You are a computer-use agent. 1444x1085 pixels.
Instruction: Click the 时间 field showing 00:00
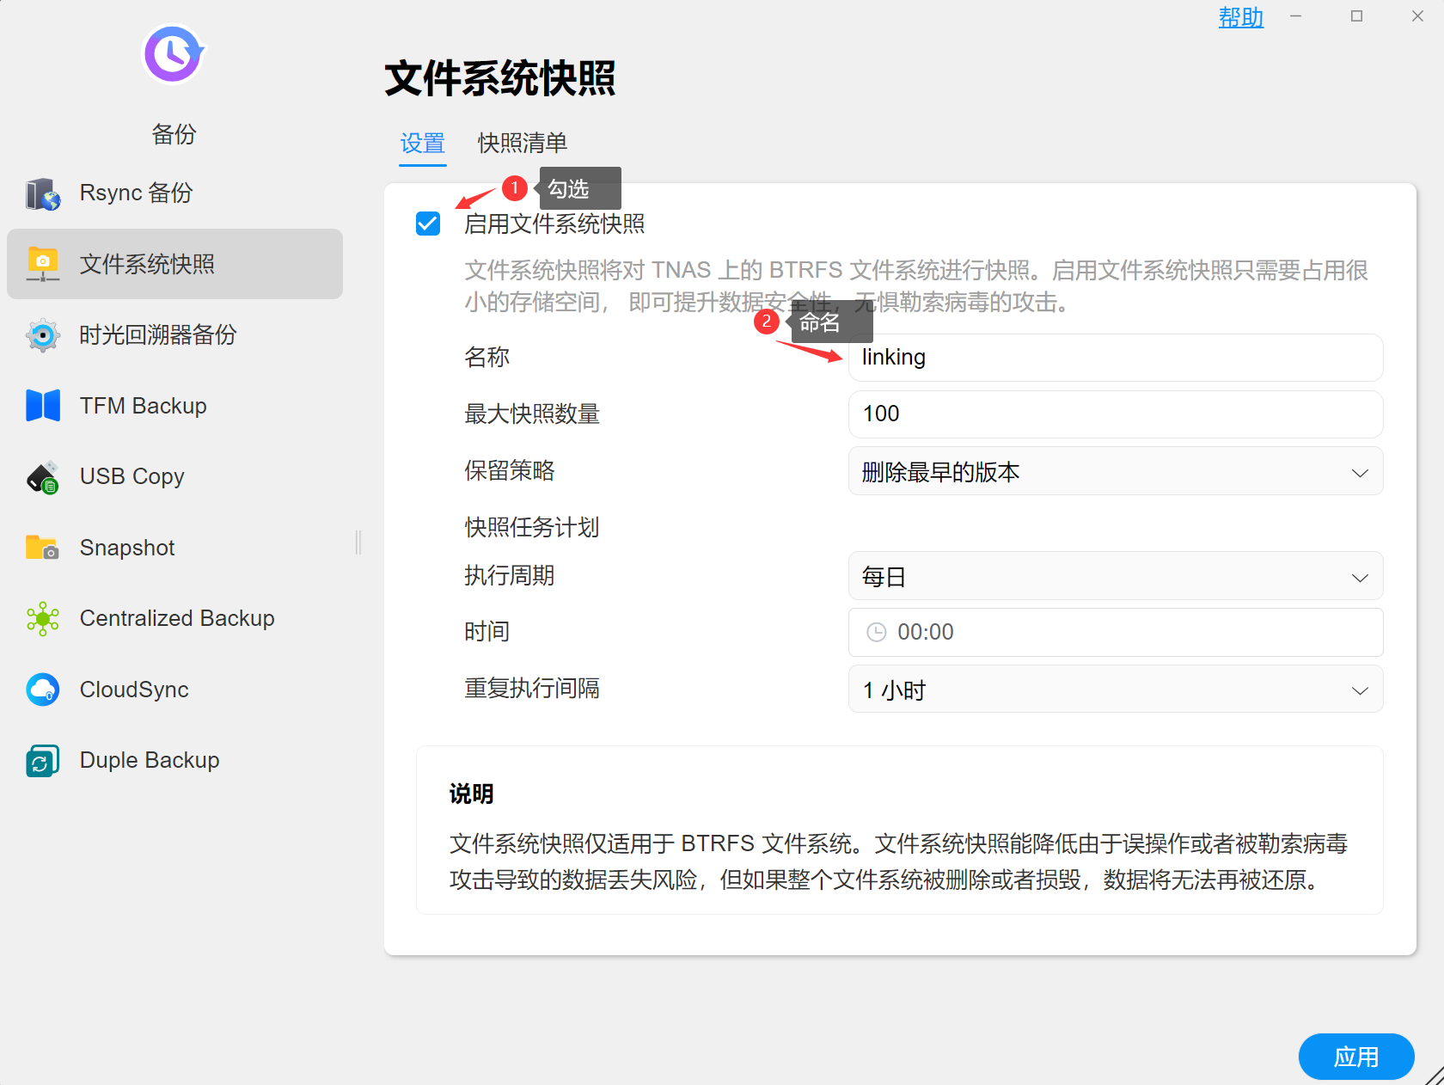click(x=1115, y=633)
